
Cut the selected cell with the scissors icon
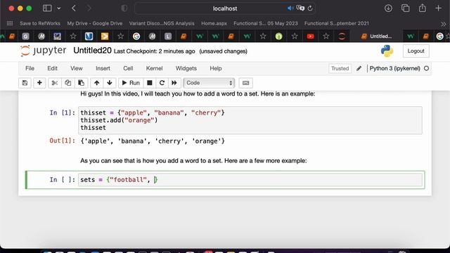point(55,83)
